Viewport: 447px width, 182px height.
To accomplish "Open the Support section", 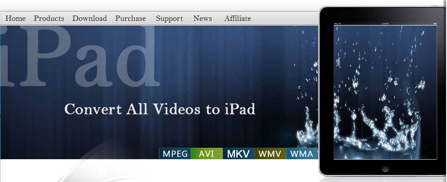I will coord(169,19).
